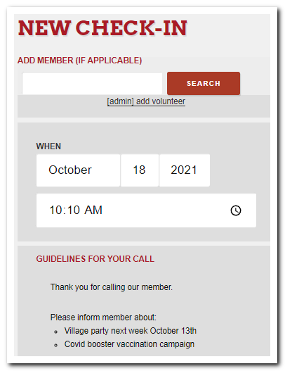
Task: Select the minutes segment of the time field
Action: [x=74, y=210]
